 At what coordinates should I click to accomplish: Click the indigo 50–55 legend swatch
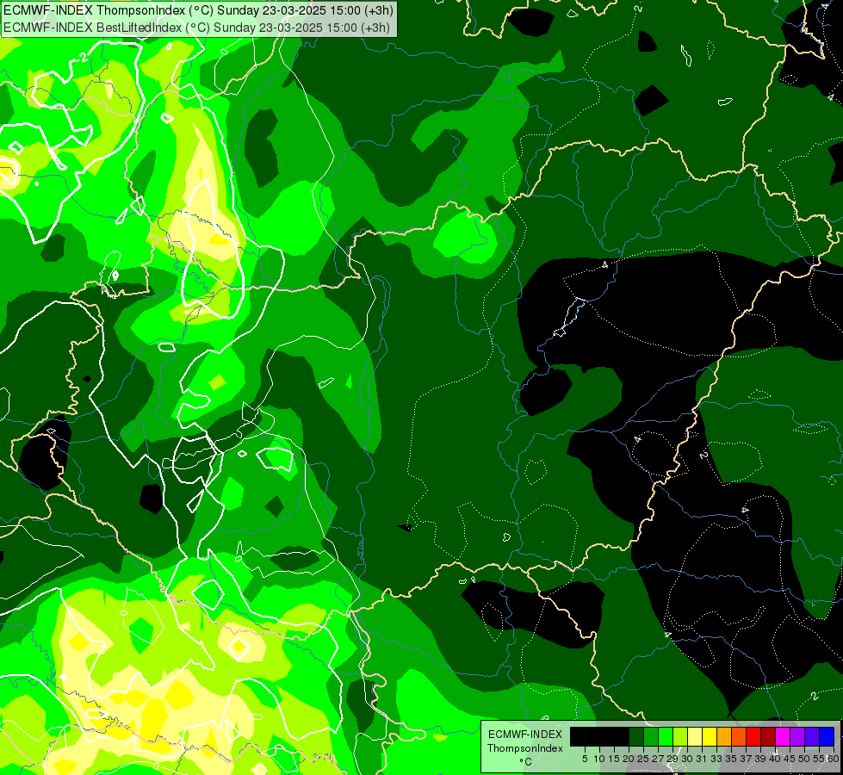812,736
